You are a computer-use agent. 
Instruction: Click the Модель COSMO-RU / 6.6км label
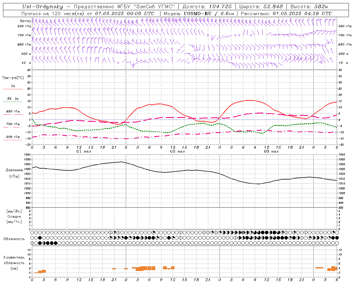pyautogui.click(x=199, y=13)
